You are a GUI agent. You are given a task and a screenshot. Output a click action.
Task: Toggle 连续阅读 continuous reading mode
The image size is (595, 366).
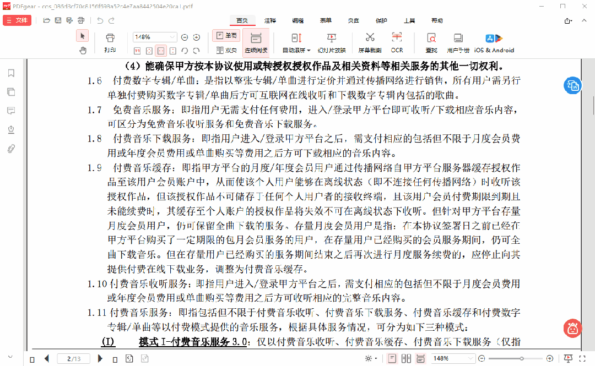point(256,42)
